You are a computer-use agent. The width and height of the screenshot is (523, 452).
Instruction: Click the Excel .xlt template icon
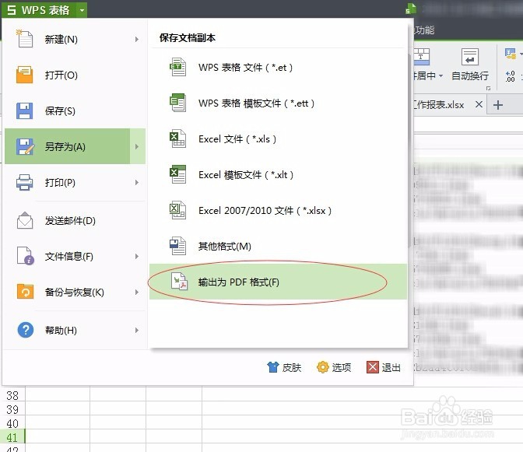[x=177, y=174]
